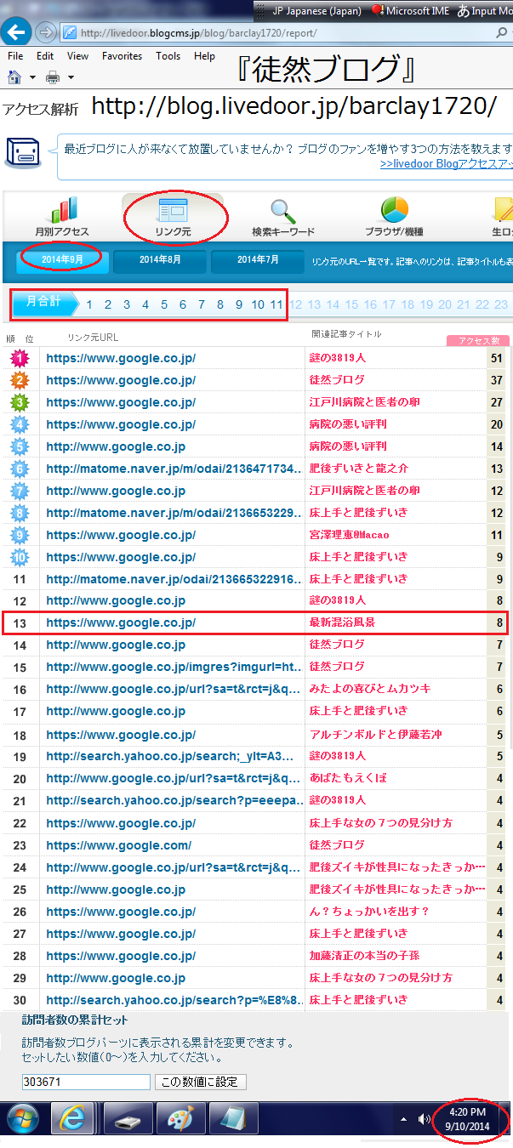The image size is (513, 1148).
Task: Click the アクセス数 column header
Action: (478, 341)
